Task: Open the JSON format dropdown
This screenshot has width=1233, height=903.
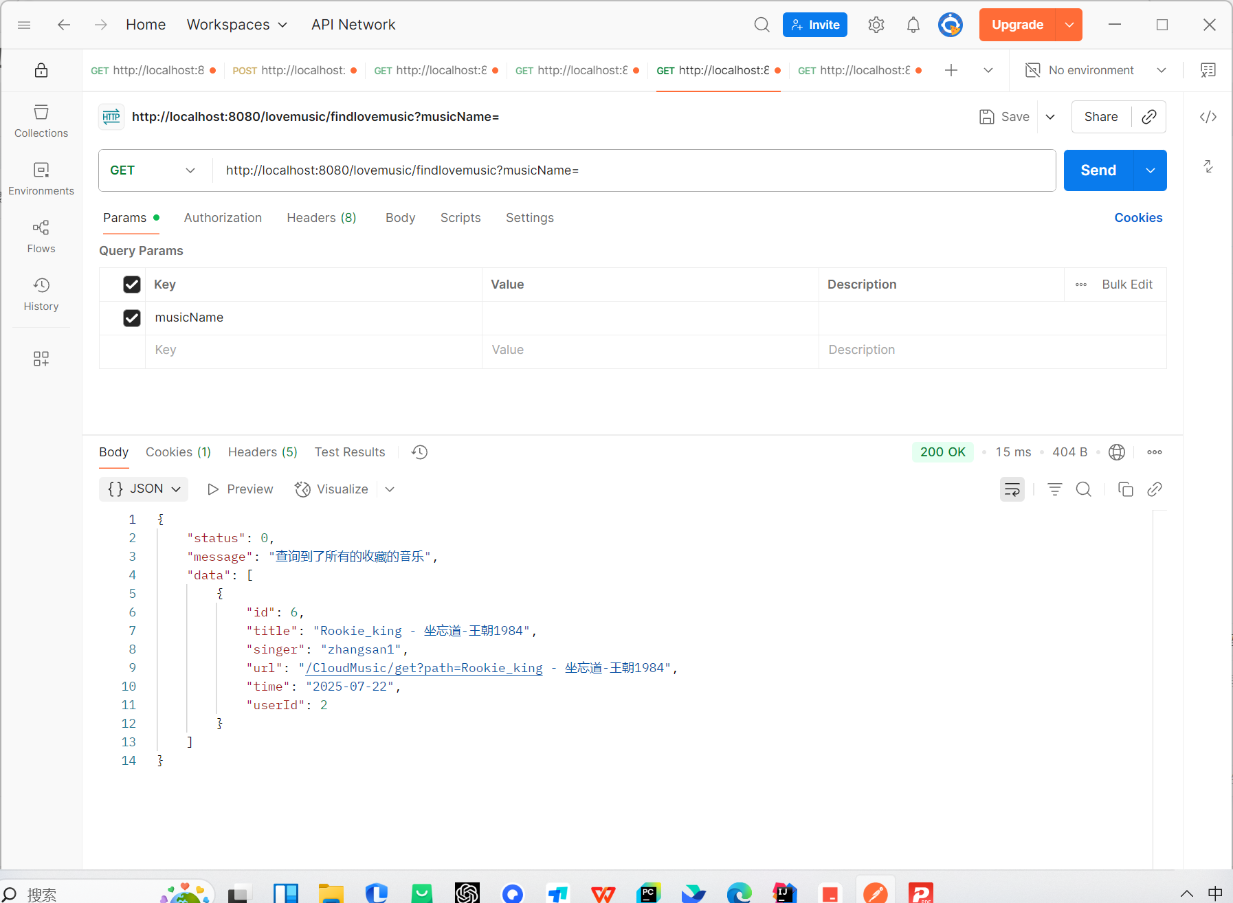Action: [144, 489]
